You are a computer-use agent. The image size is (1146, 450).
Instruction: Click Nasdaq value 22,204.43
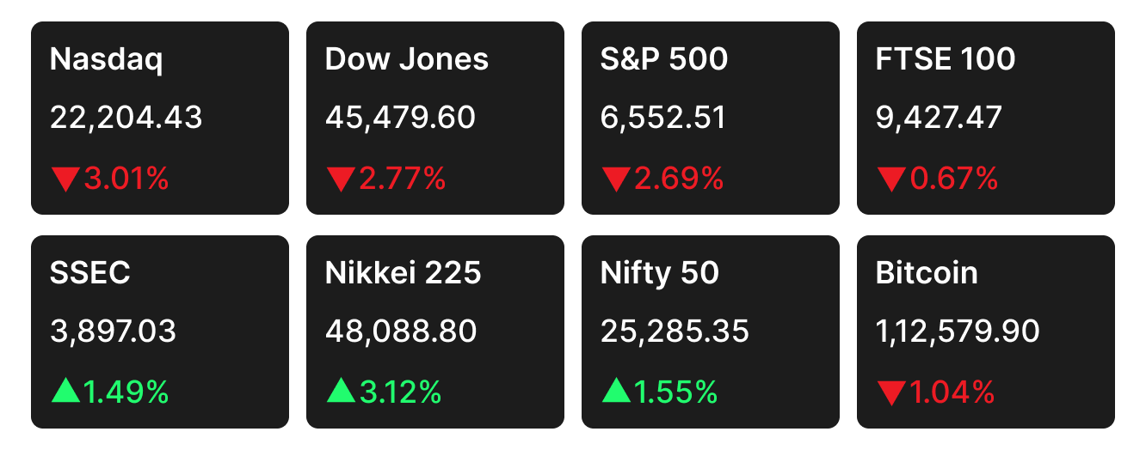(x=126, y=118)
